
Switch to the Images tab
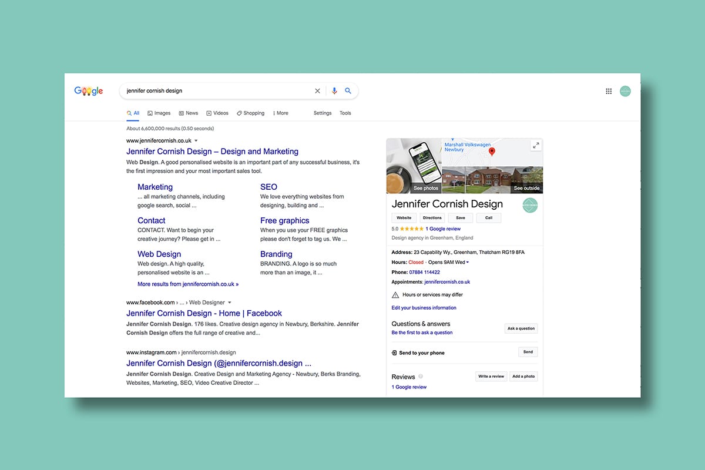(x=159, y=113)
